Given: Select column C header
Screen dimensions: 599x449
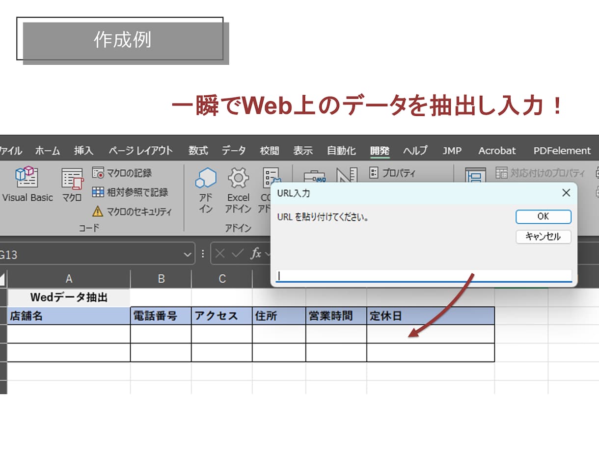Looking at the screenshot, I should 222,279.
